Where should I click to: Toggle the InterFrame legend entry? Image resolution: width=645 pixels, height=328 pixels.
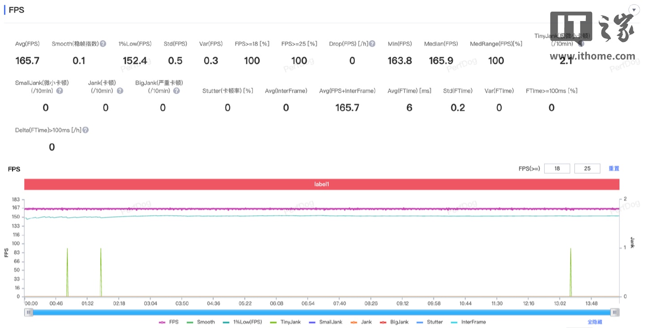pyautogui.click(x=469, y=322)
